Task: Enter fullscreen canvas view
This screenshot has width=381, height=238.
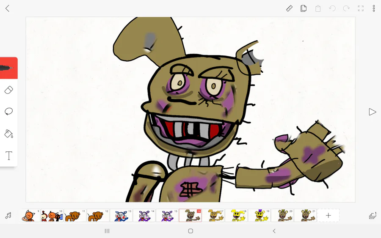Action: [x=361, y=8]
